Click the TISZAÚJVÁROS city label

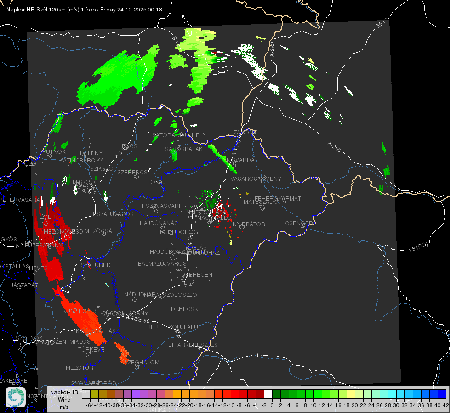coord(113,214)
